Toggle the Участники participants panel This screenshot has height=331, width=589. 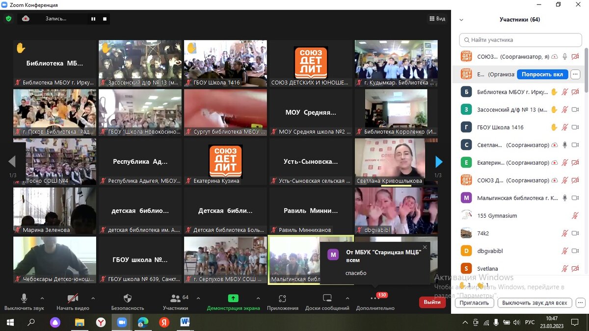coord(176,302)
